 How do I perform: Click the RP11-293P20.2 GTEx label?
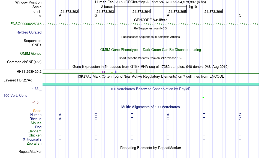point(29,71)
